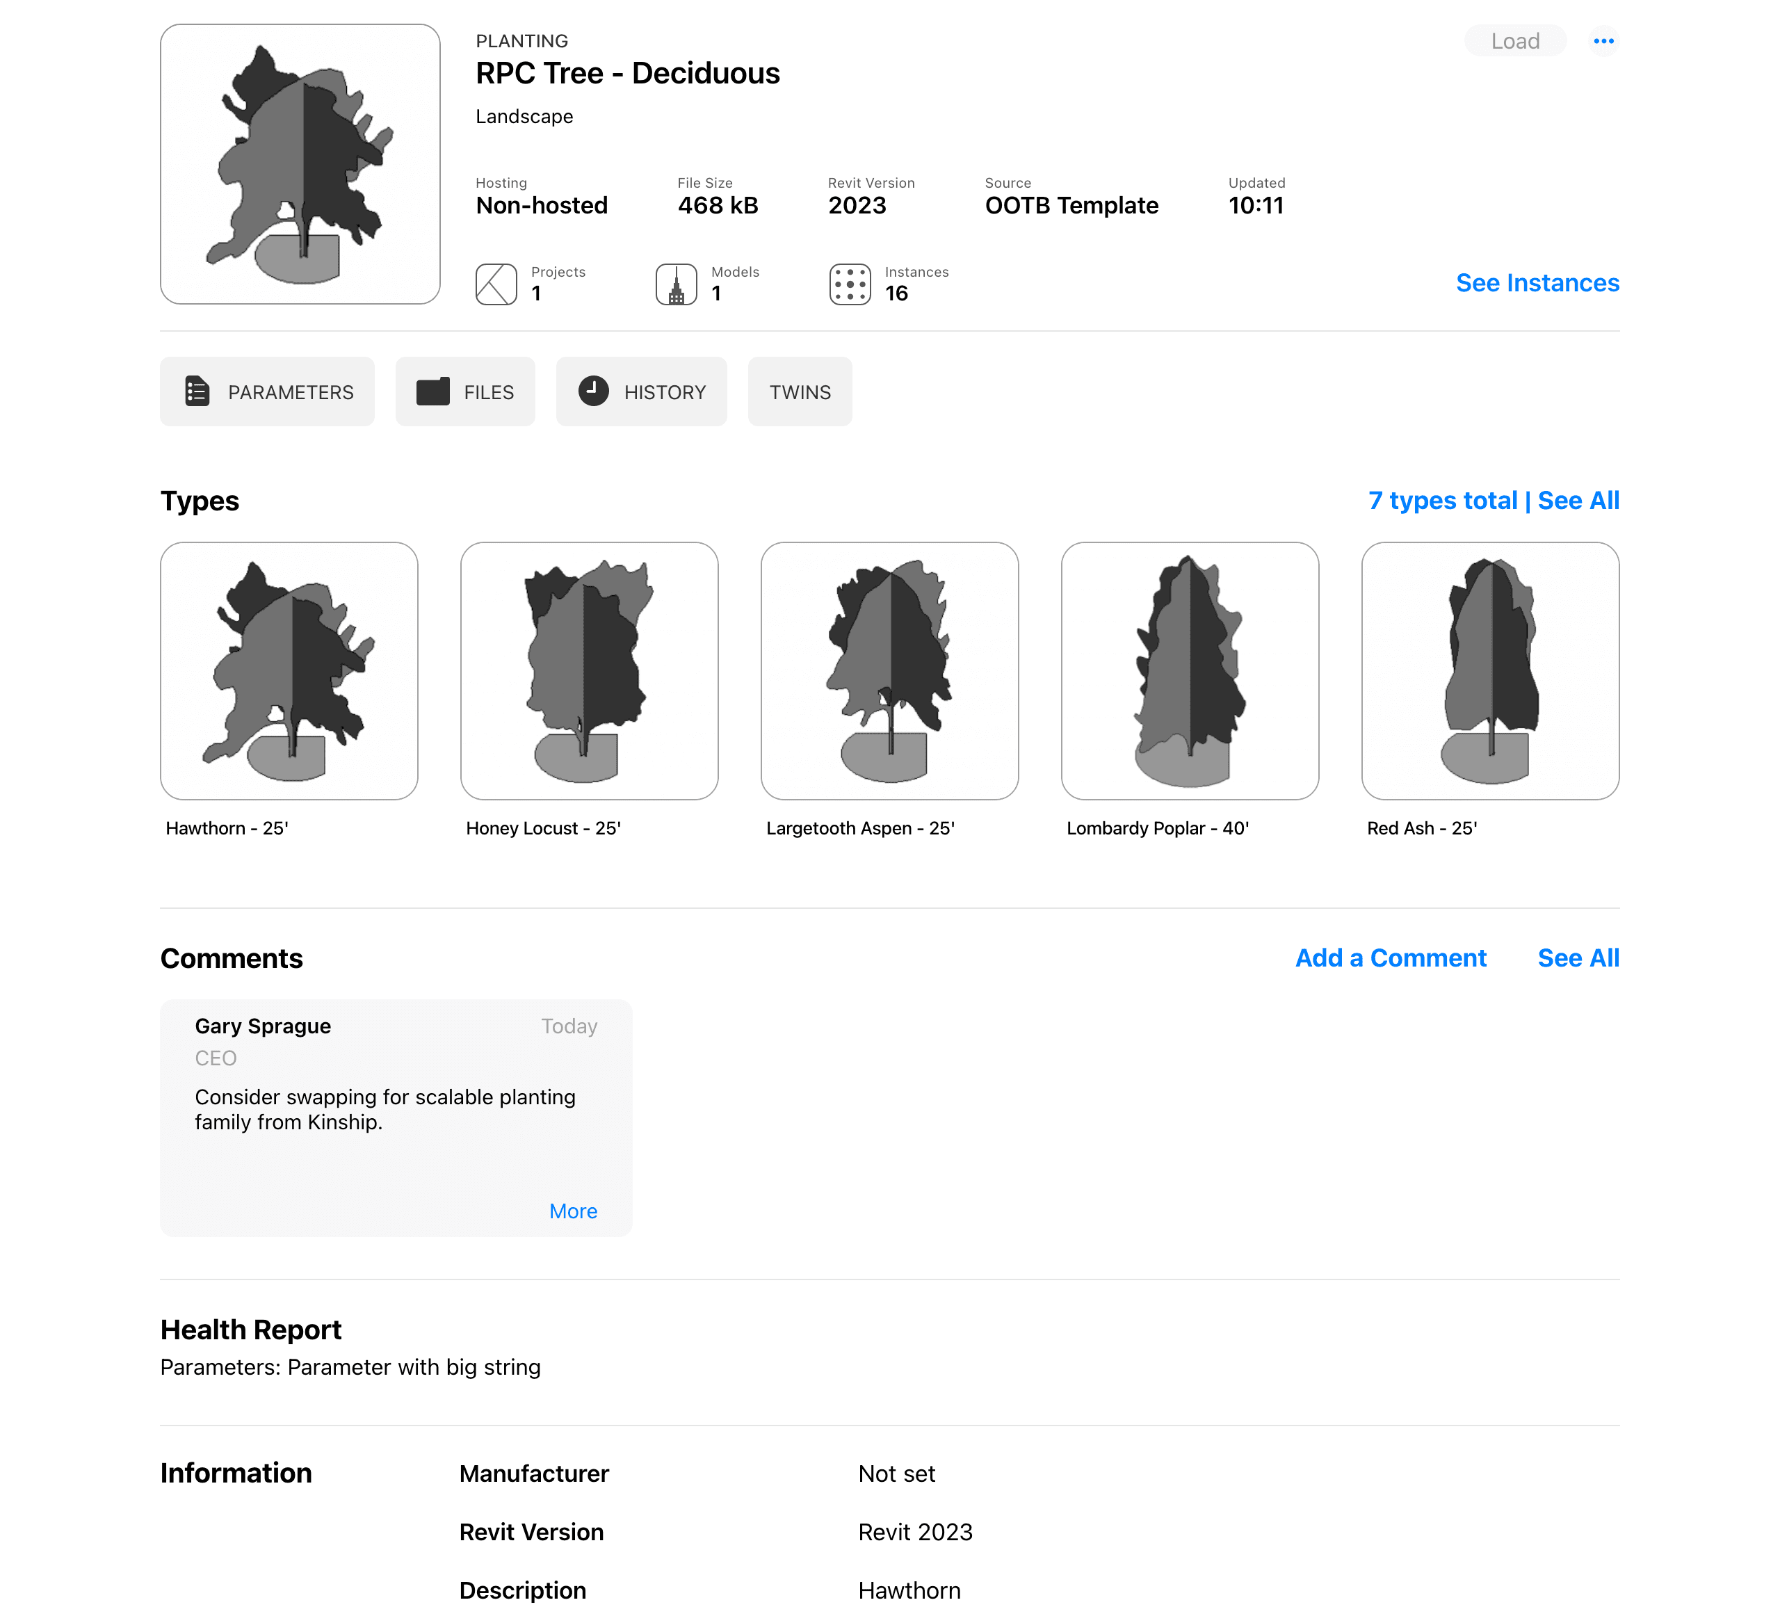Image resolution: width=1780 pixels, height=1623 pixels.
Task: Click the main RPC Tree family preview image
Action: click(x=300, y=164)
